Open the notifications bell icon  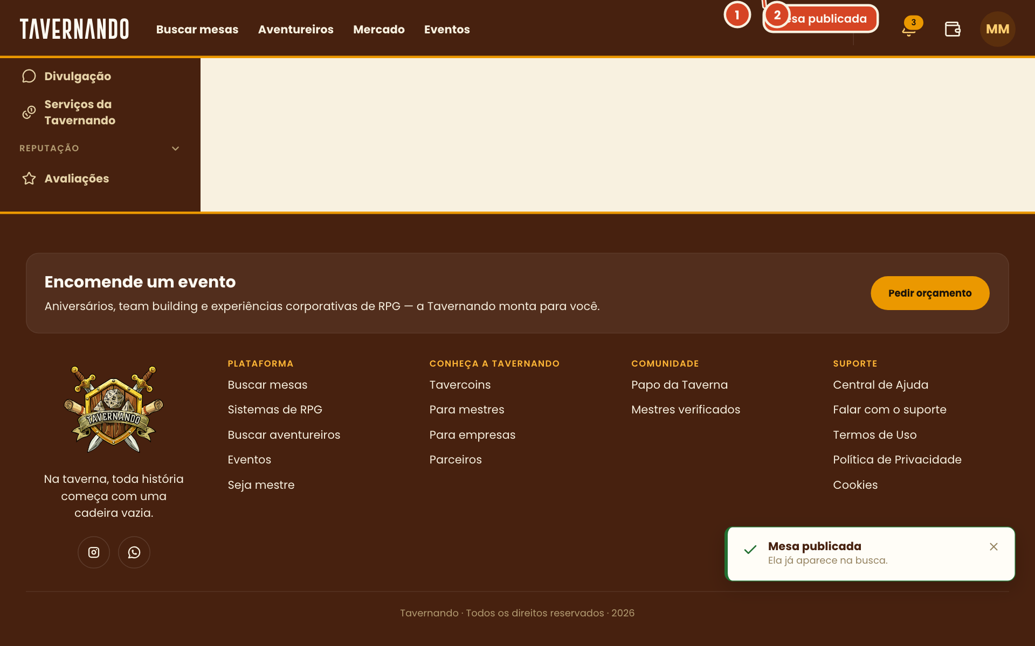909,29
